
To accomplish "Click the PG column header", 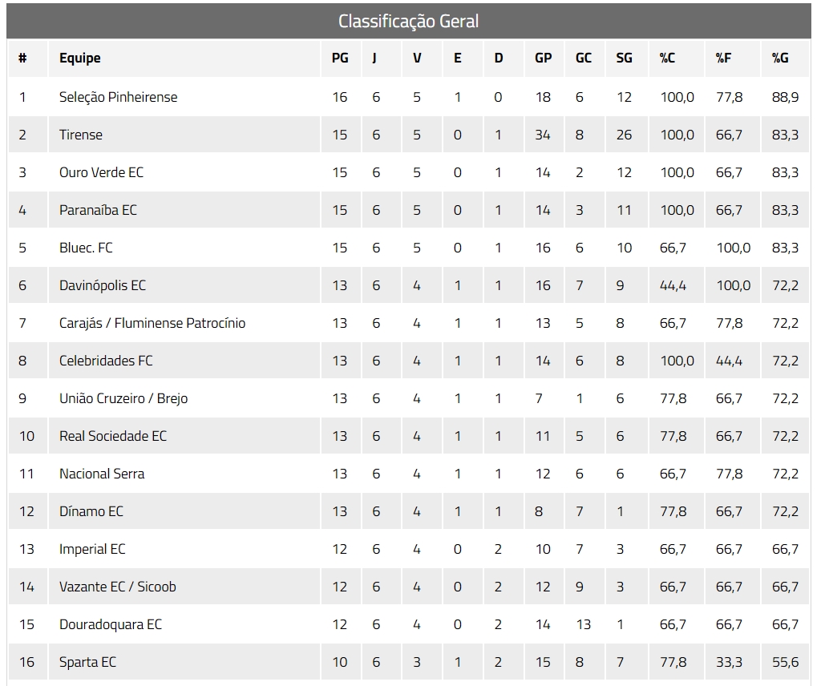I will tap(340, 59).
